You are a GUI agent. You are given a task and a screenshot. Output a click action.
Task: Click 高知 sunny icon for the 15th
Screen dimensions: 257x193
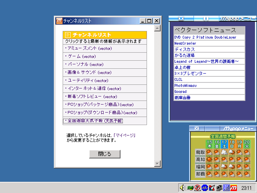pyautogui.click(x=209, y=159)
